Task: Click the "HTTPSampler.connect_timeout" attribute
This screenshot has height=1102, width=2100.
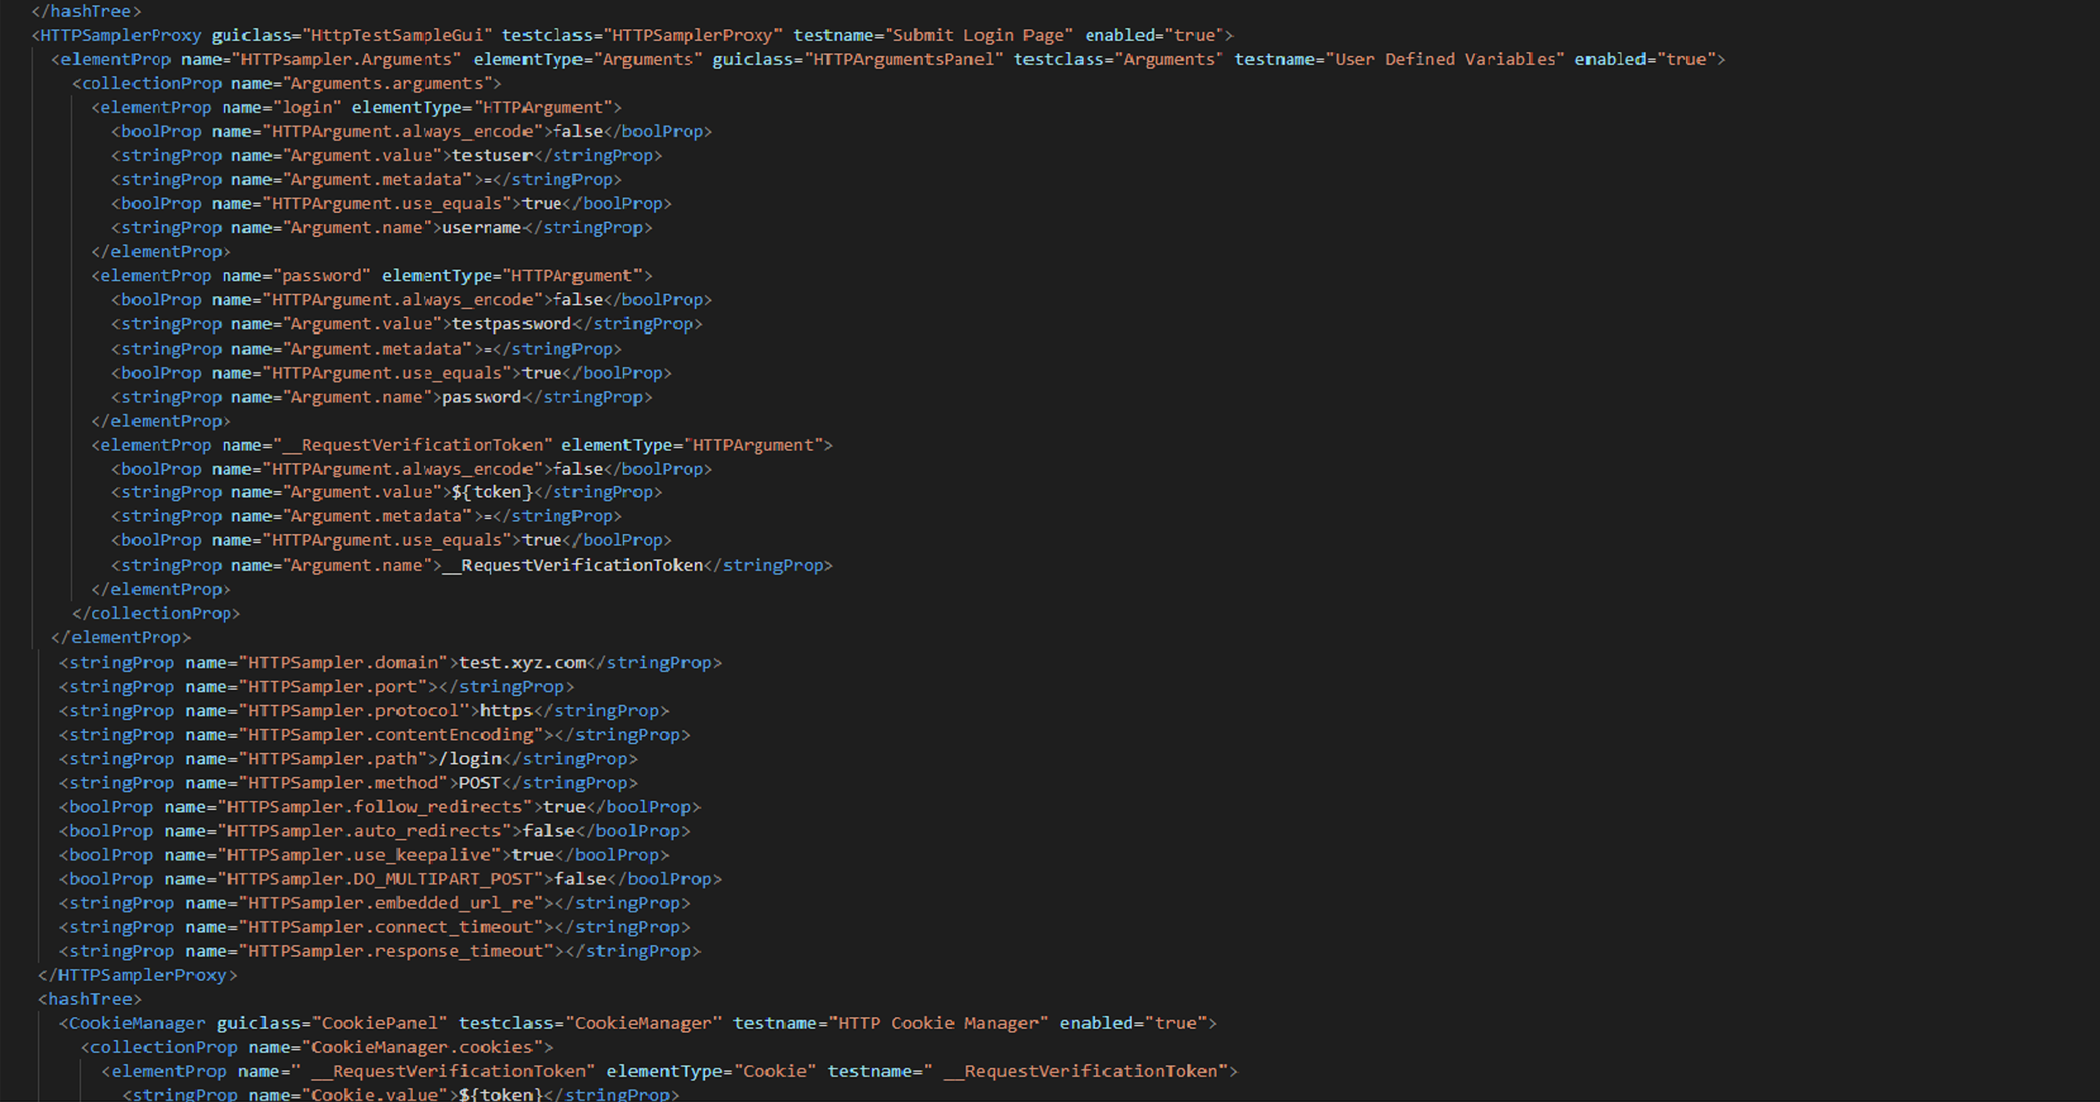Action: pos(391,927)
